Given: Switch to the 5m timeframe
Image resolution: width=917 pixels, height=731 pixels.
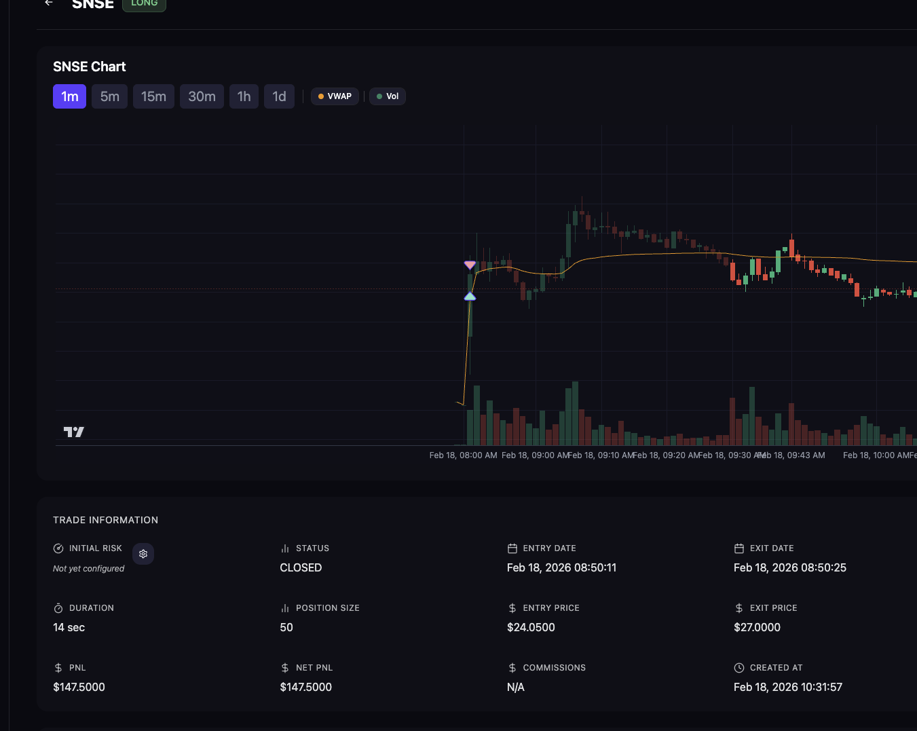Looking at the screenshot, I should (x=109, y=96).
